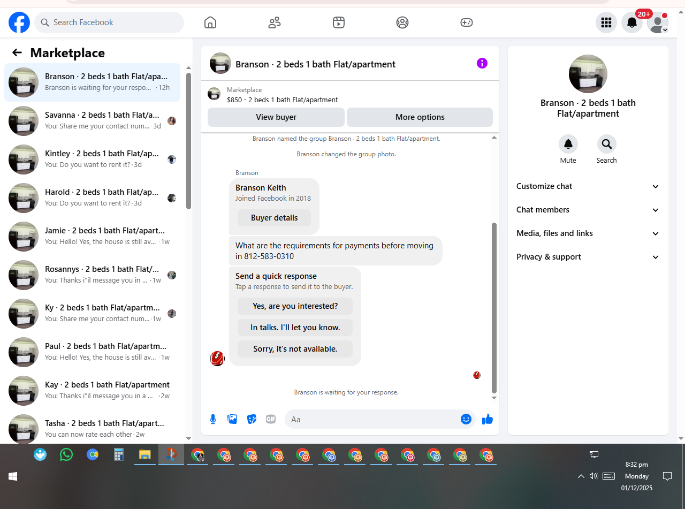Show hidden system tray icons chevron
This screenshot has height=509, width=685.
click(581, 476)
